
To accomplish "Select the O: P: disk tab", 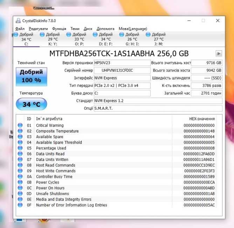I will pos(79,39).
